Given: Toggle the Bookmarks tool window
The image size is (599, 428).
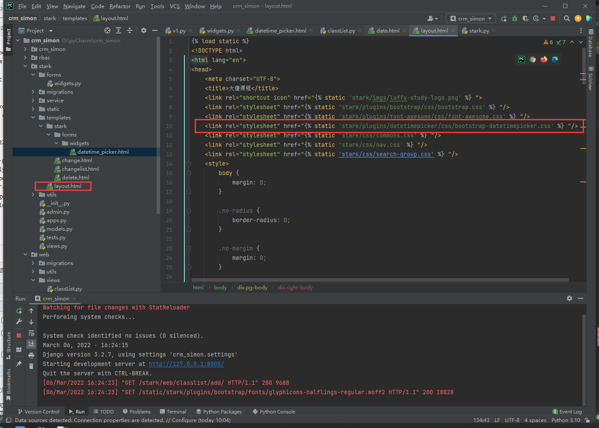Looking at the screenshot, I should (x=8, y=385).
